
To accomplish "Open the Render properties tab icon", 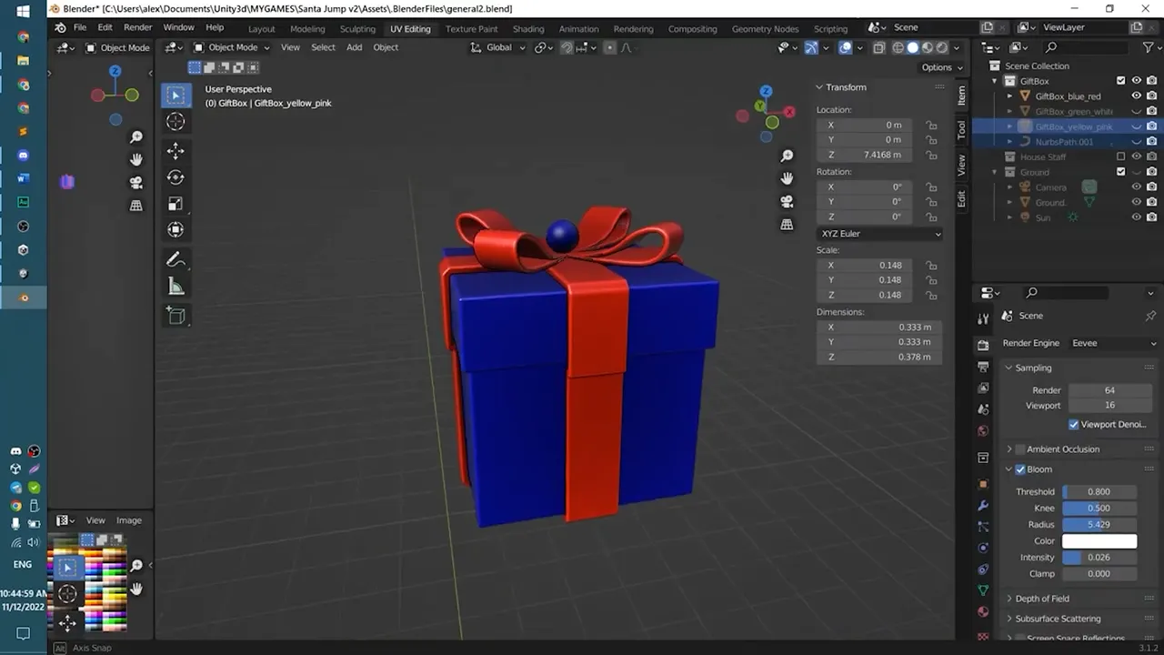I will [x=983, y=346].
